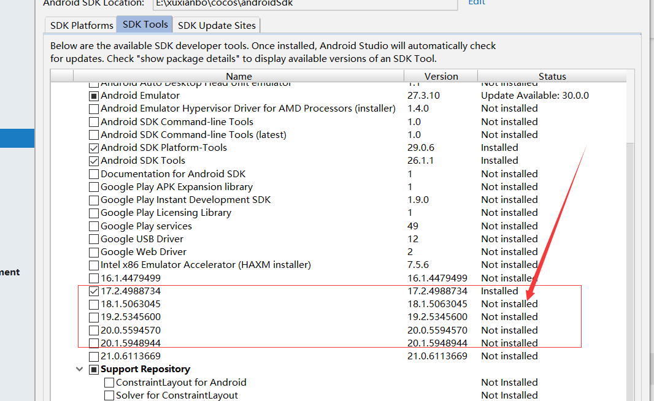Uncheck Android SDK Platform-Tools
This screenshot has height=401, width=654.
coord(94,148)
